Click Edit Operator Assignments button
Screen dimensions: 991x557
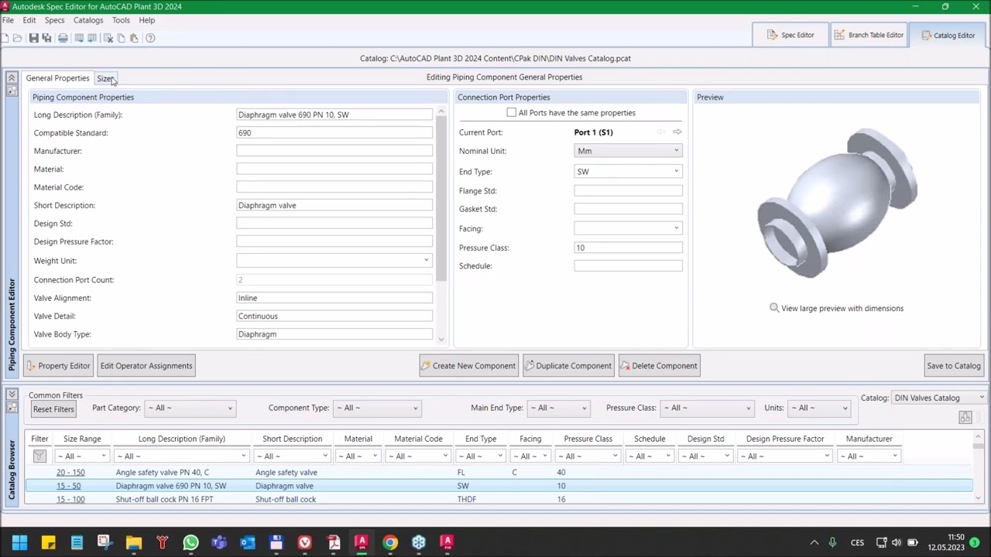click(x=146, y=366)
